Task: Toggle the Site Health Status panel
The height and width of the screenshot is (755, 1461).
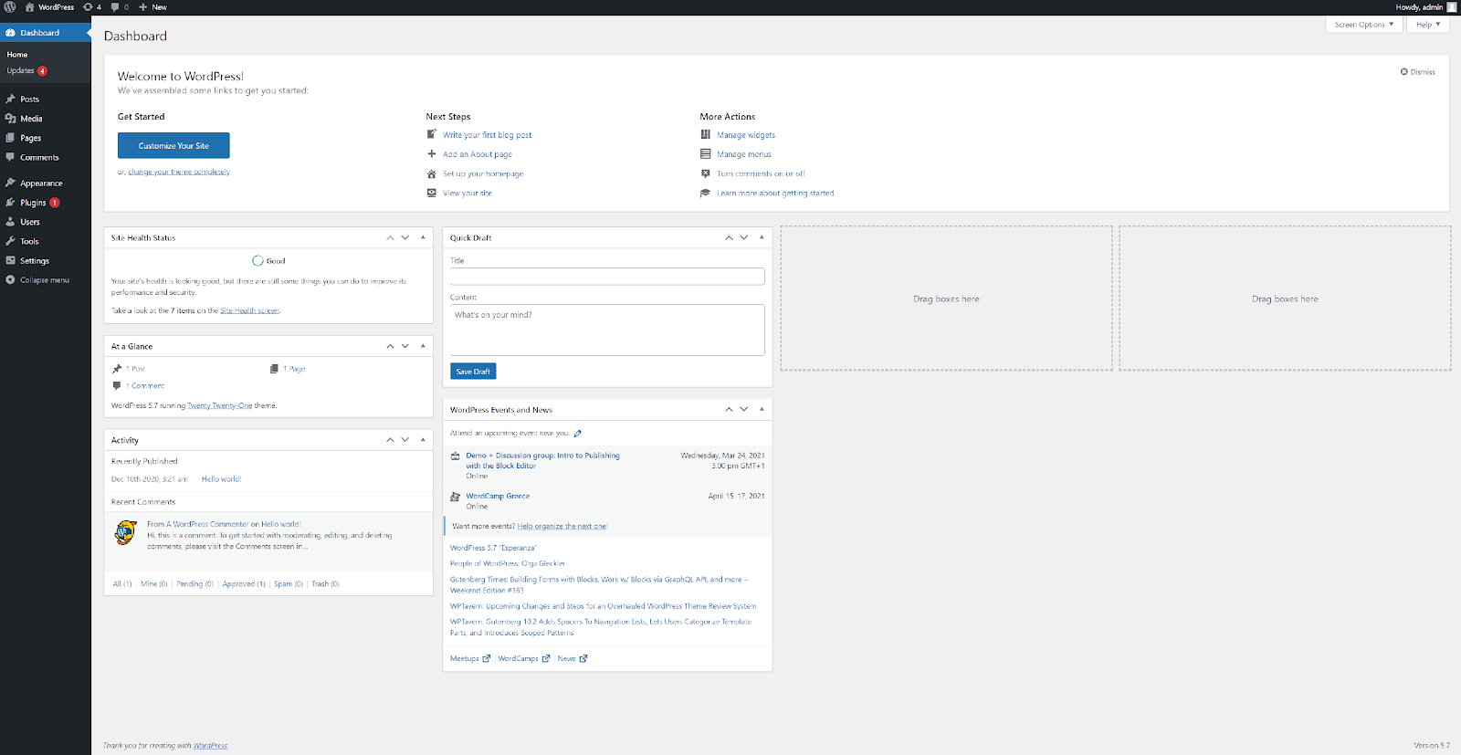Action: pos(423,237)
